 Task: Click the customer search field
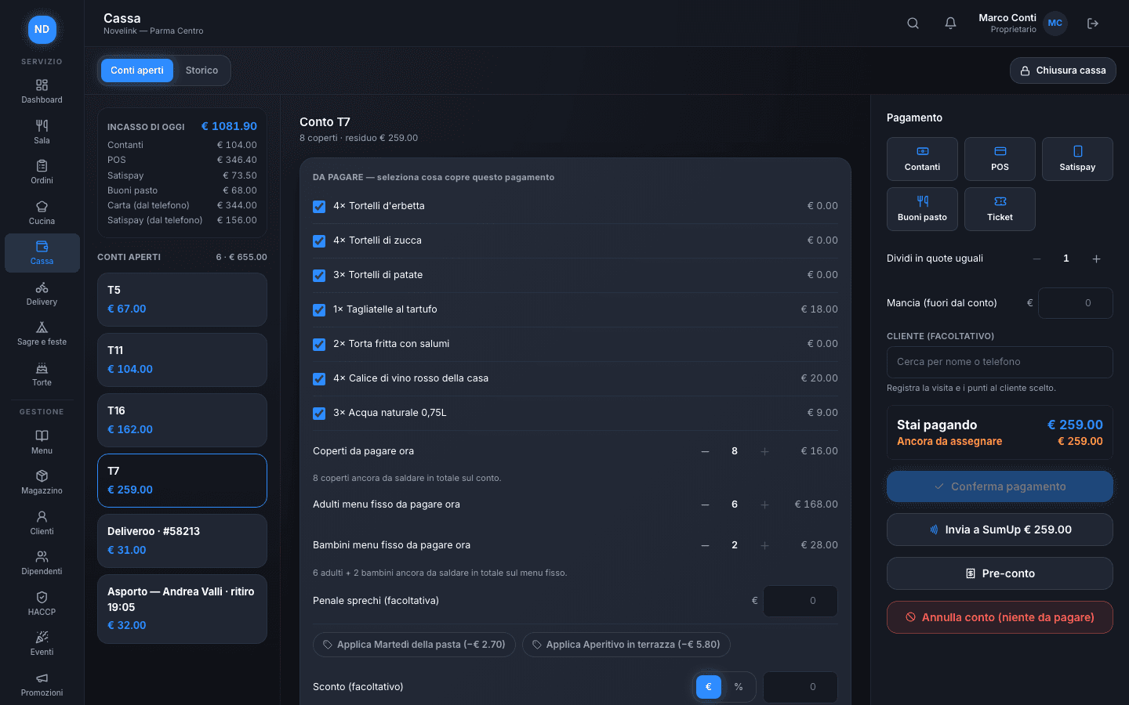click(1000, 362)
